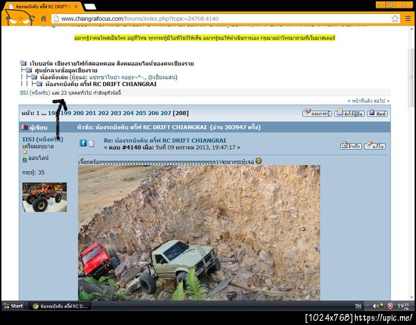Go to page 206 of the topic
This screenshot has width=416, height=325.
(153, 113)
